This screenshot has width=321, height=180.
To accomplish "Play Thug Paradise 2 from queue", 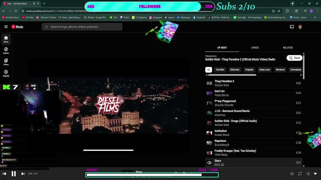I will tap(254, 83).
